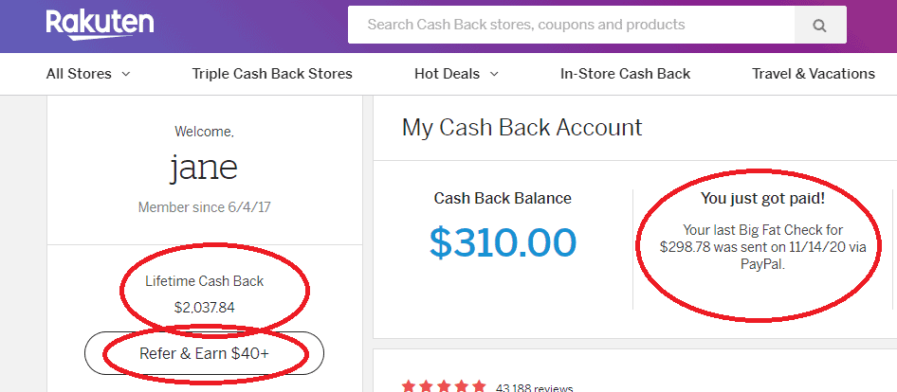Open In-Store Cash Back page
The height and width of the screenshot is (392, 897).
[625, 74]
